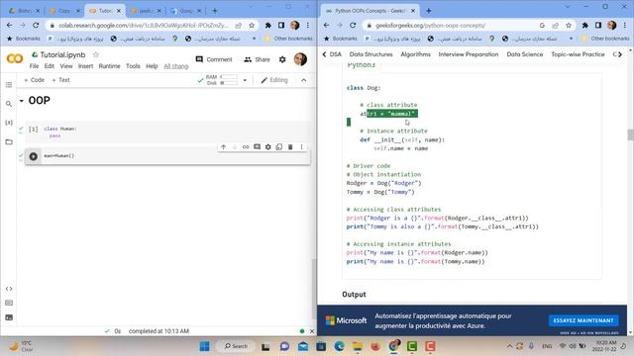Add a new code cell with + Code
The width and height of the screenshot is (634, 356).
[x=34, y=80]
